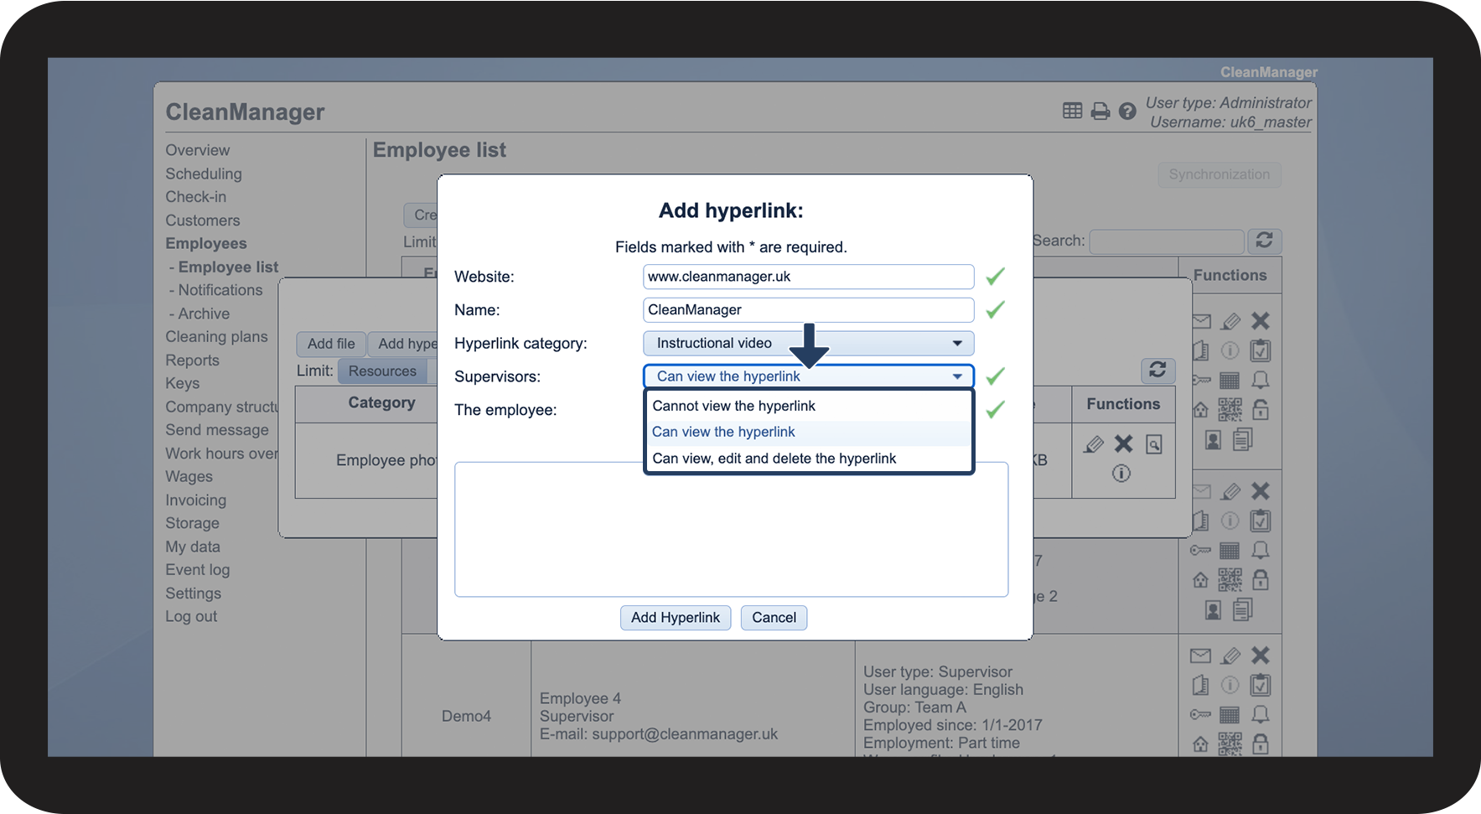Click envelope message icon in Demo4 row
Viewport: 1481px width, 814px height.
1200,656
